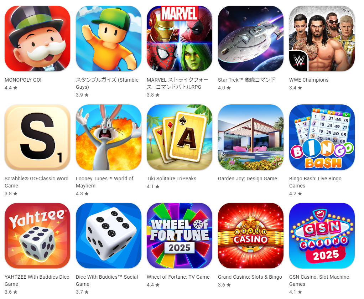Select the Dice With Buddies white die icon

tap(108, 236)
